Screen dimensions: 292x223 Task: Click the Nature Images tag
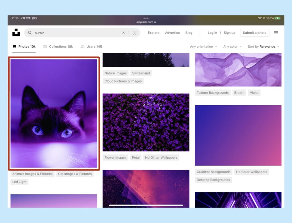click(115, 73)
